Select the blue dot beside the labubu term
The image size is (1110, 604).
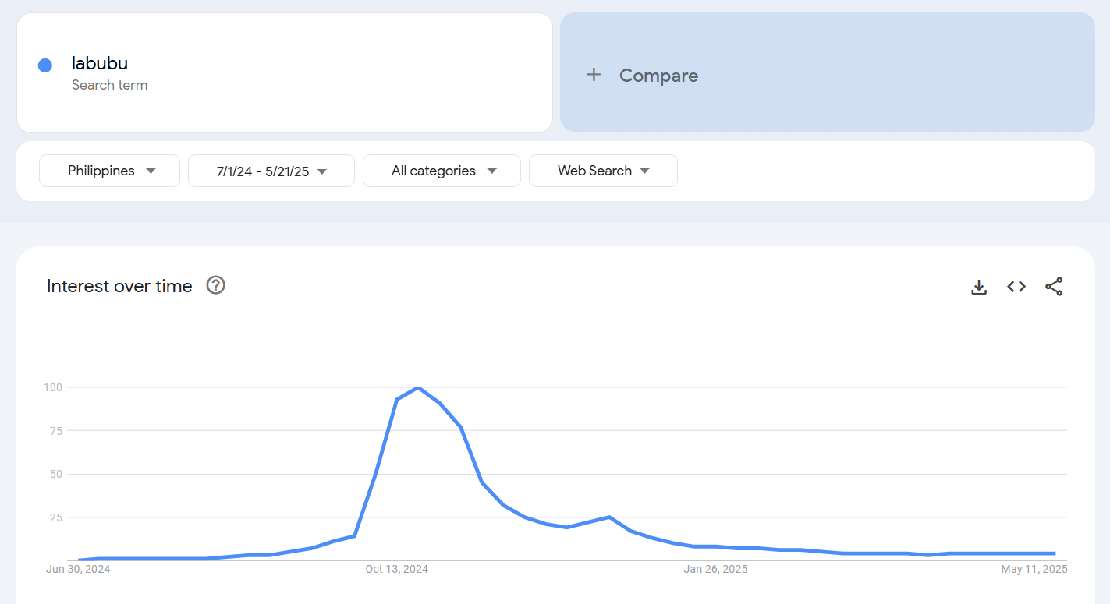pos(45,65)
